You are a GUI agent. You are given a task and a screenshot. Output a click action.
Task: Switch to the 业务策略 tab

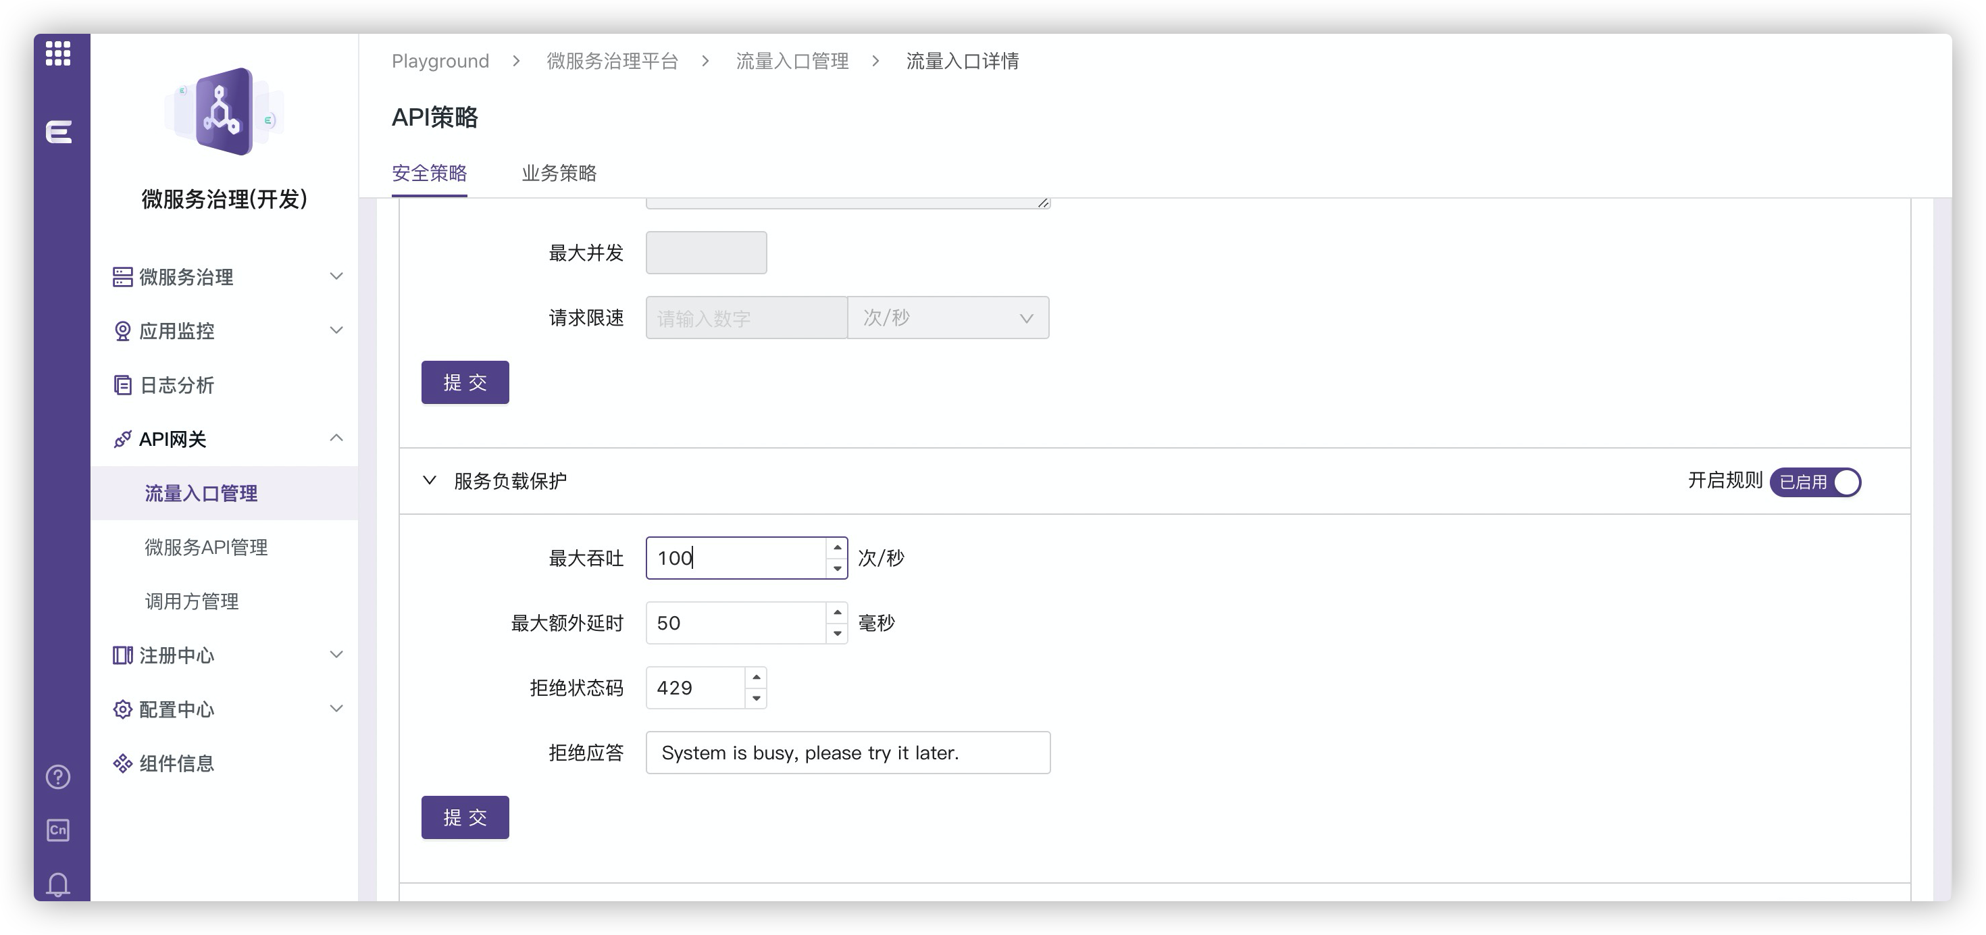[558, 174]
